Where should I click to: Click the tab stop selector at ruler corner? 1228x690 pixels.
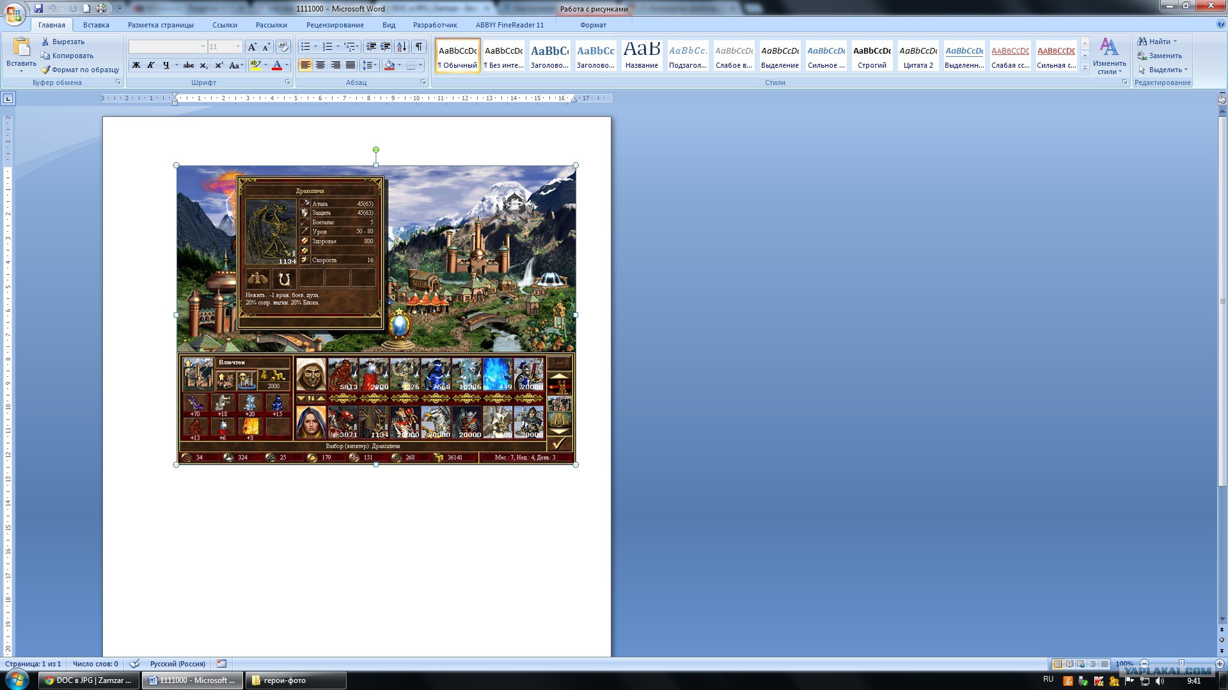coord(8,98)
